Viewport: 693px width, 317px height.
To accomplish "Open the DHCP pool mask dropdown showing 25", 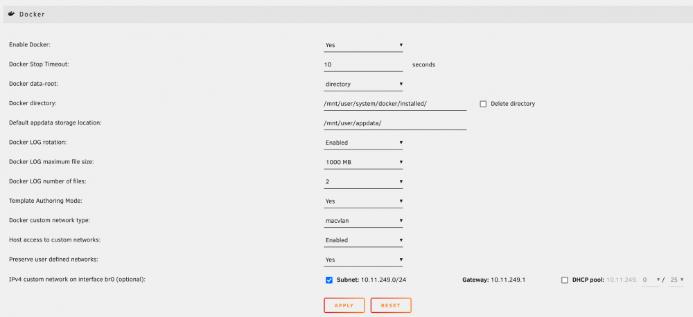I will [676, 280].
